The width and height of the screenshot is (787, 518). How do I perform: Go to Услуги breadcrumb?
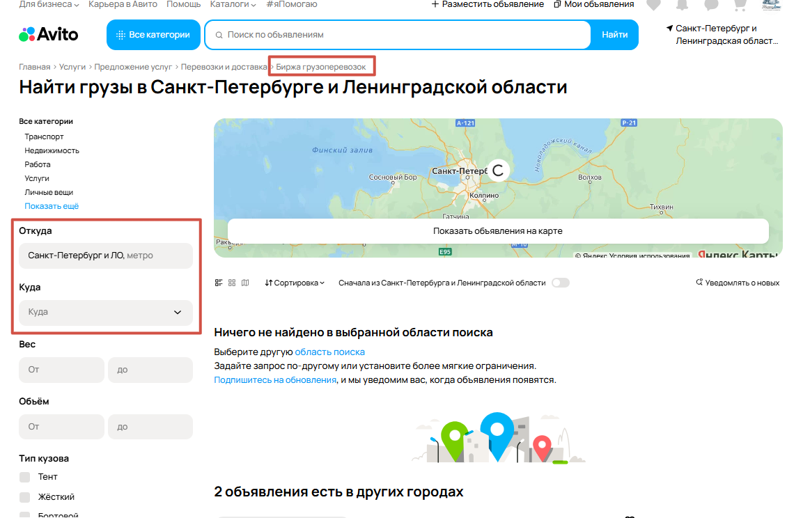(72, 67)
